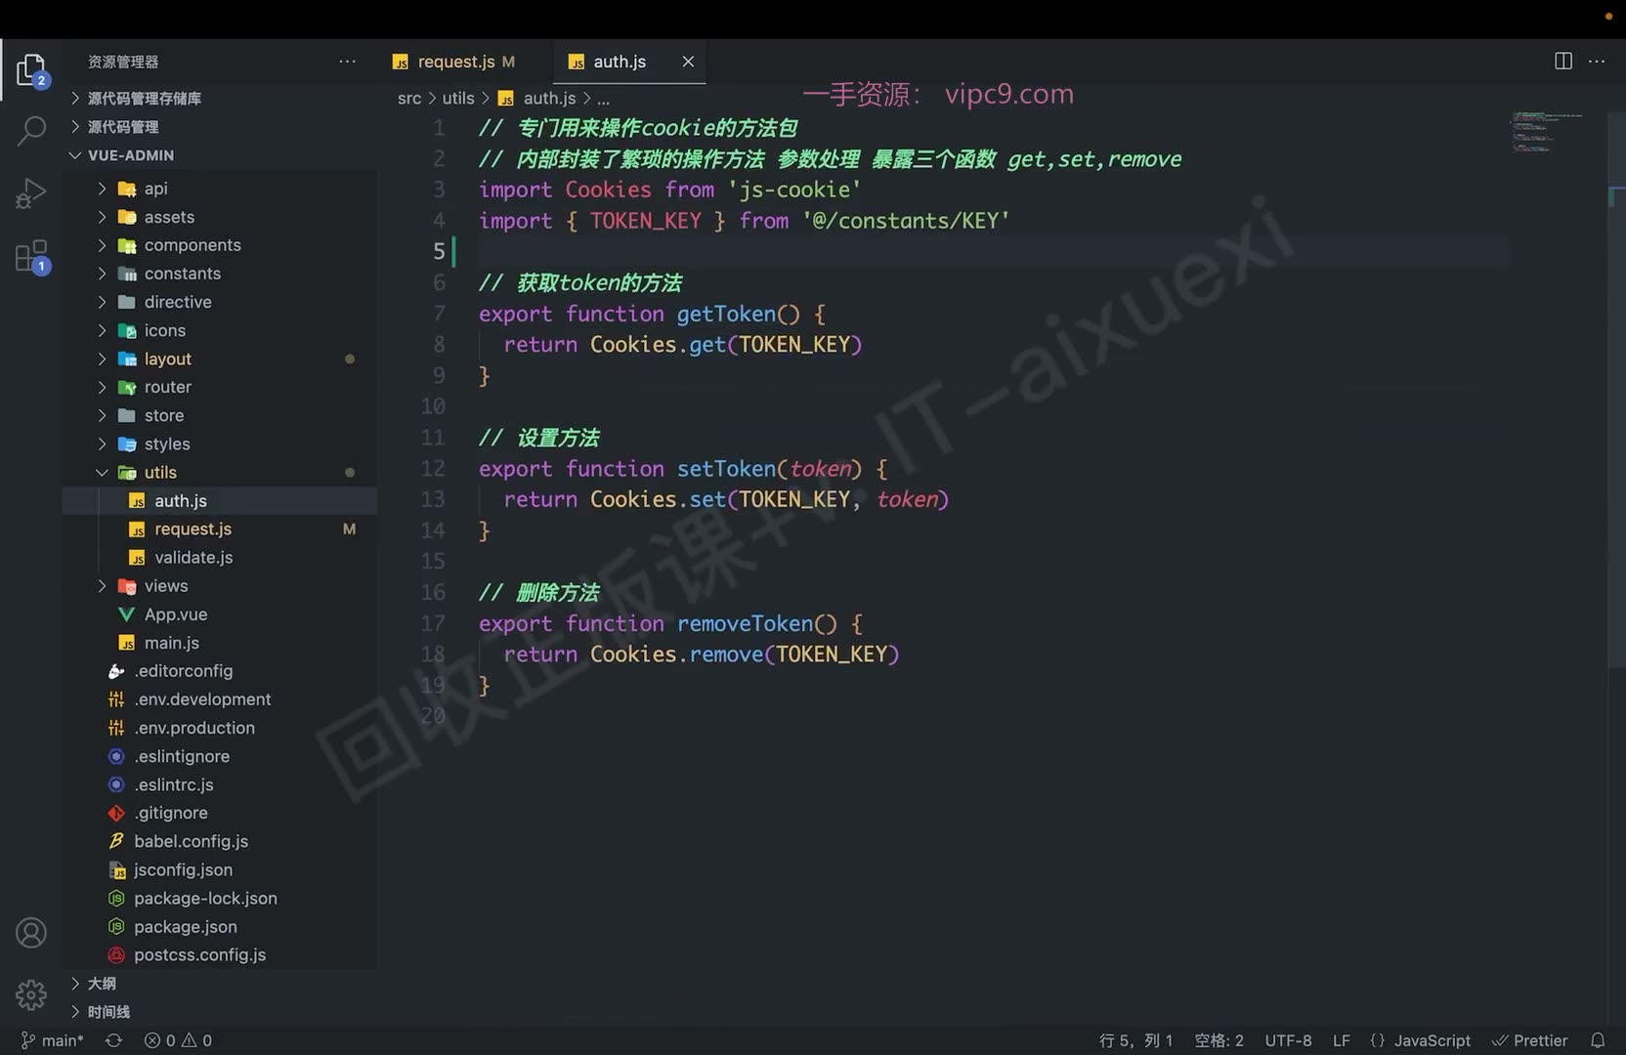Click UTF-8 encoding selector

point(1288,1040)
